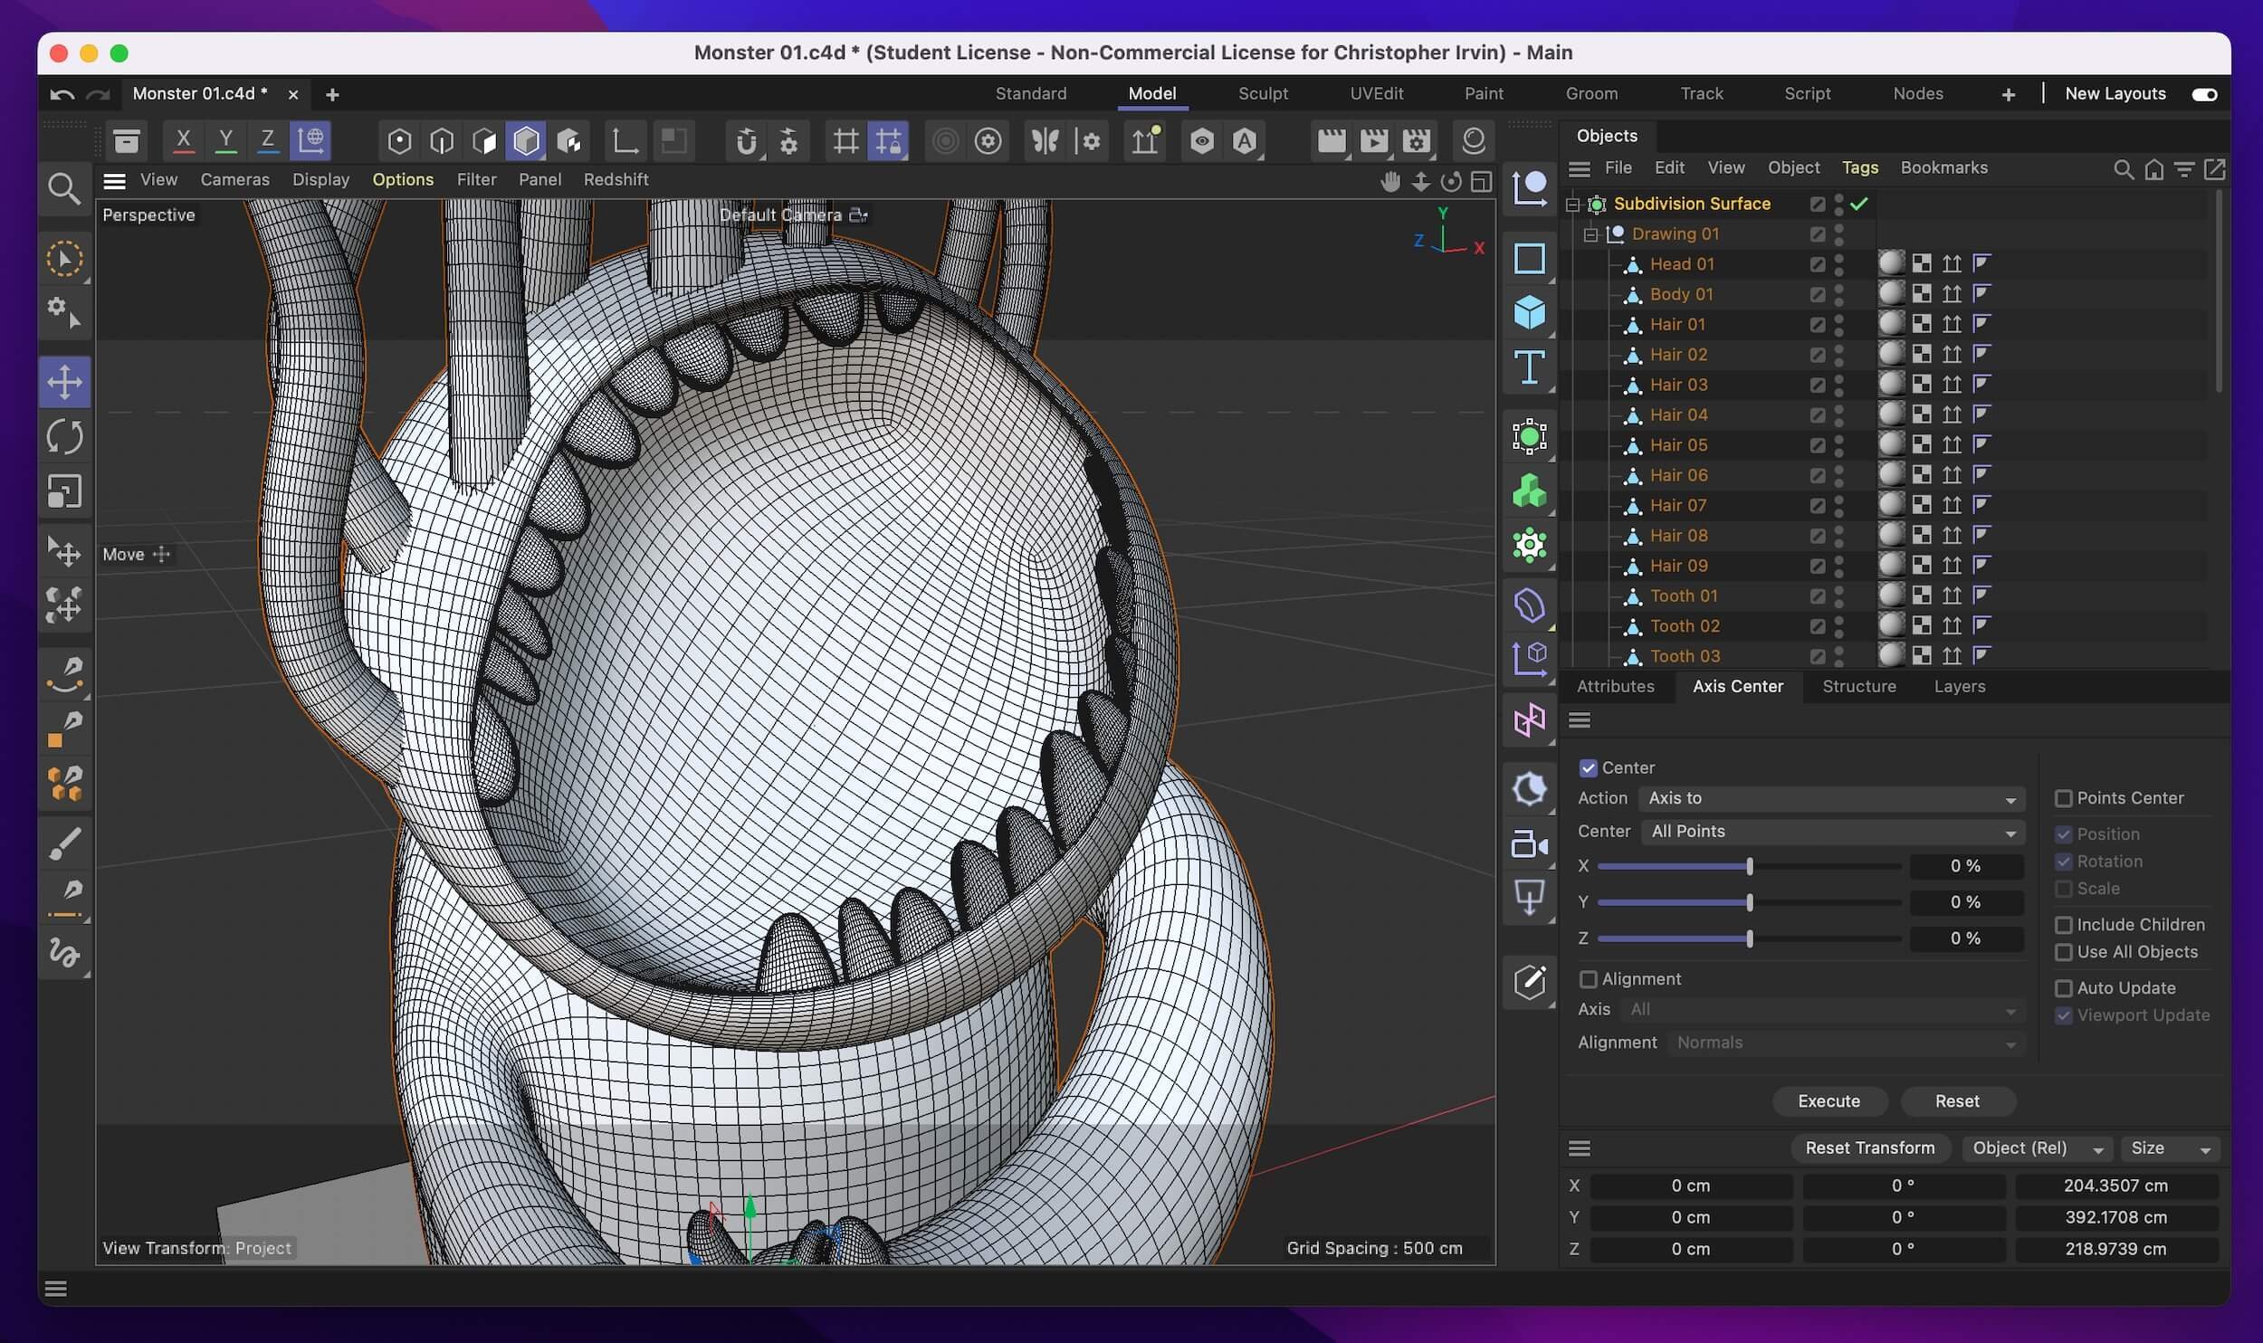
Task: Click the Objects panel home icon
Action: click(x=2153, y=168)
